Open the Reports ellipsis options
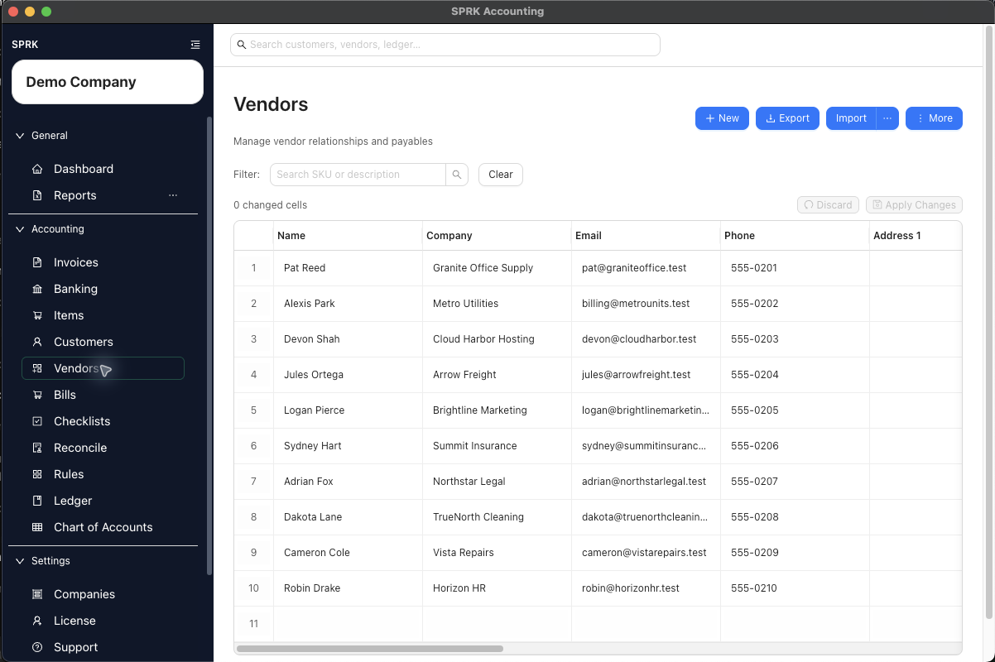 click(173, 195)
